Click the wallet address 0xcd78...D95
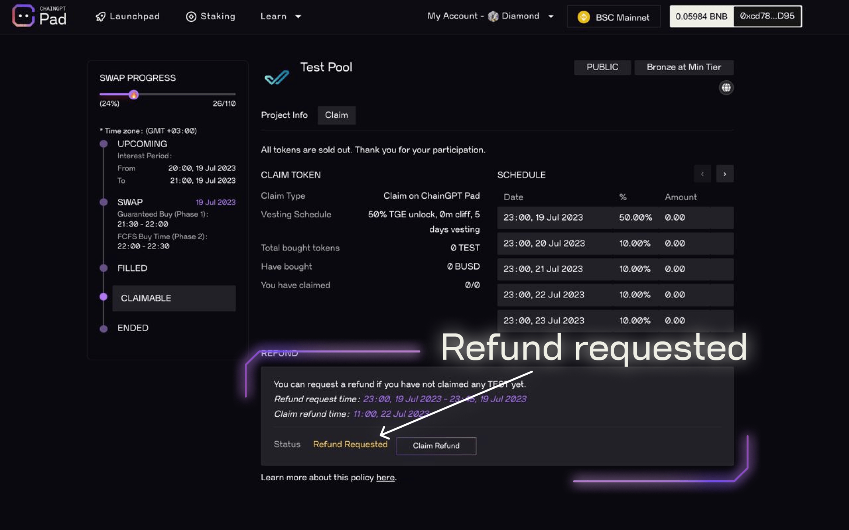 coord(767,16)
